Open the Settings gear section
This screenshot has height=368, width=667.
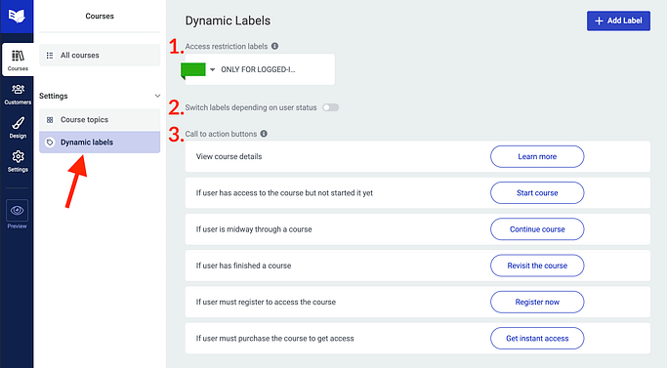18,161
